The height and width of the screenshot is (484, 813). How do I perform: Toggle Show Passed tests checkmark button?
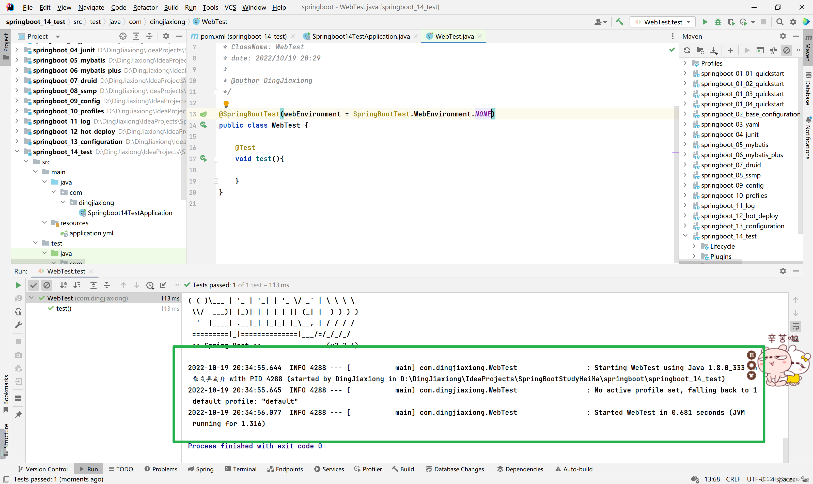click(33, 285)
